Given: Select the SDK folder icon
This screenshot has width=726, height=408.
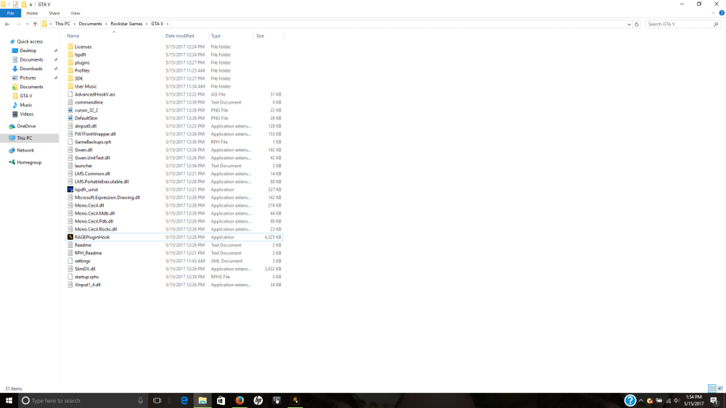Looking at the screenshot, I should coord(70,78).
